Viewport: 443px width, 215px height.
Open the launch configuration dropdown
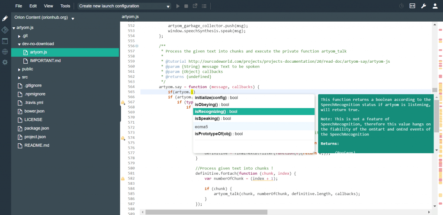pyautogui.click(x=124, y=6)
